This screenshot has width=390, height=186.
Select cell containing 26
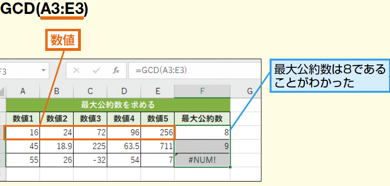pos(56,160)
